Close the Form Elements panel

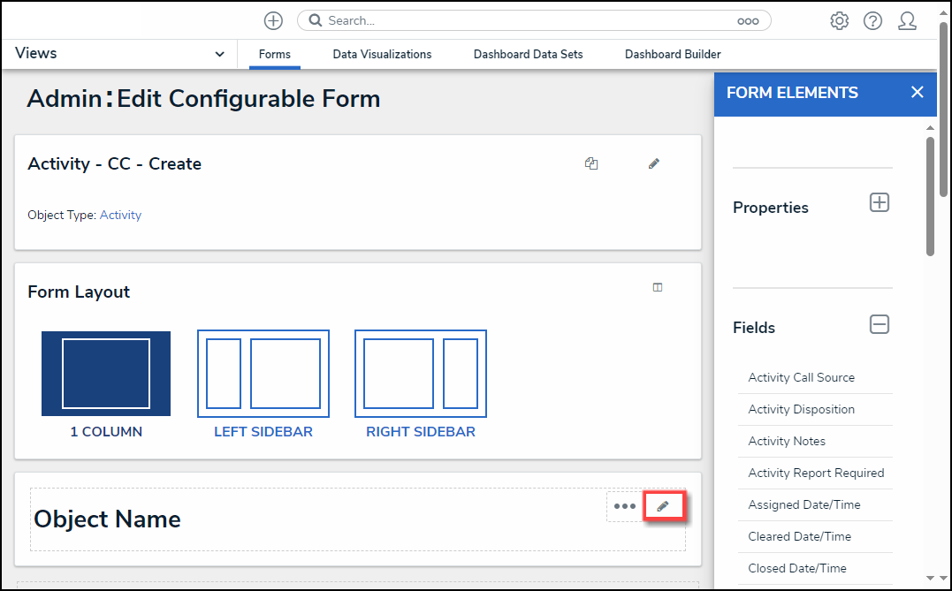(918, 92)
